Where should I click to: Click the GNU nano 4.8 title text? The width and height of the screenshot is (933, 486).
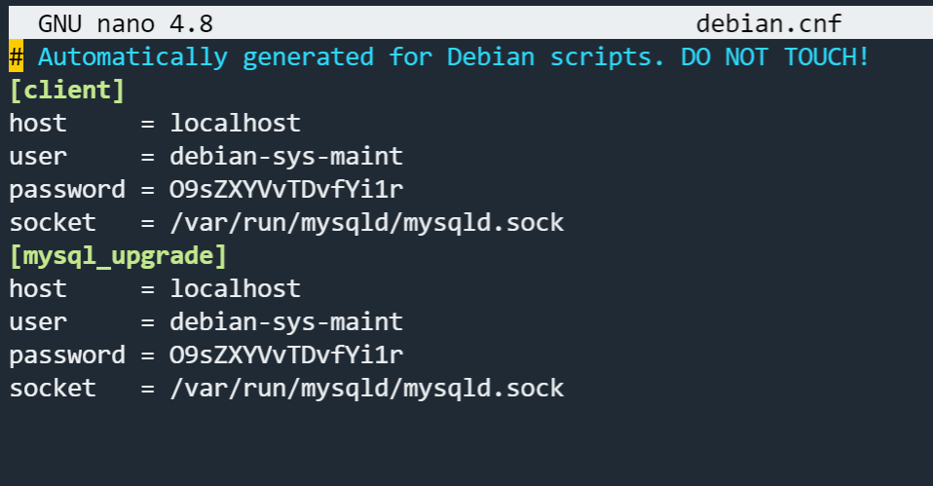[125, 24]
